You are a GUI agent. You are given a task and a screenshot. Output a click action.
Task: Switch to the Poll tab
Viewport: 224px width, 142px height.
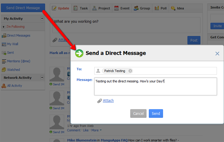coord(161,8)
